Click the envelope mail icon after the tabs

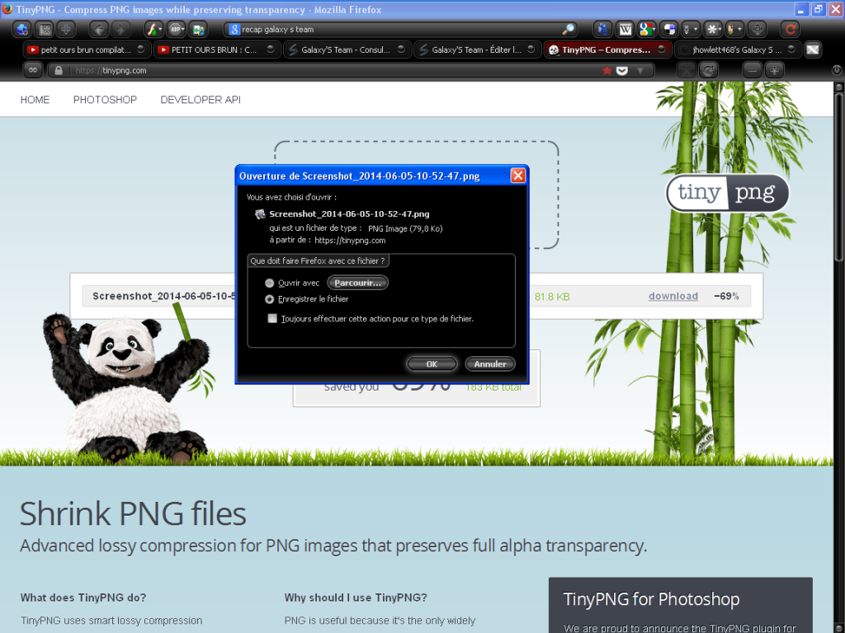click(x=813, y=49)
